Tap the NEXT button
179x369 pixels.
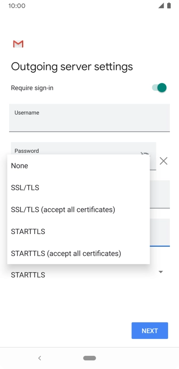tap(150, 331)
